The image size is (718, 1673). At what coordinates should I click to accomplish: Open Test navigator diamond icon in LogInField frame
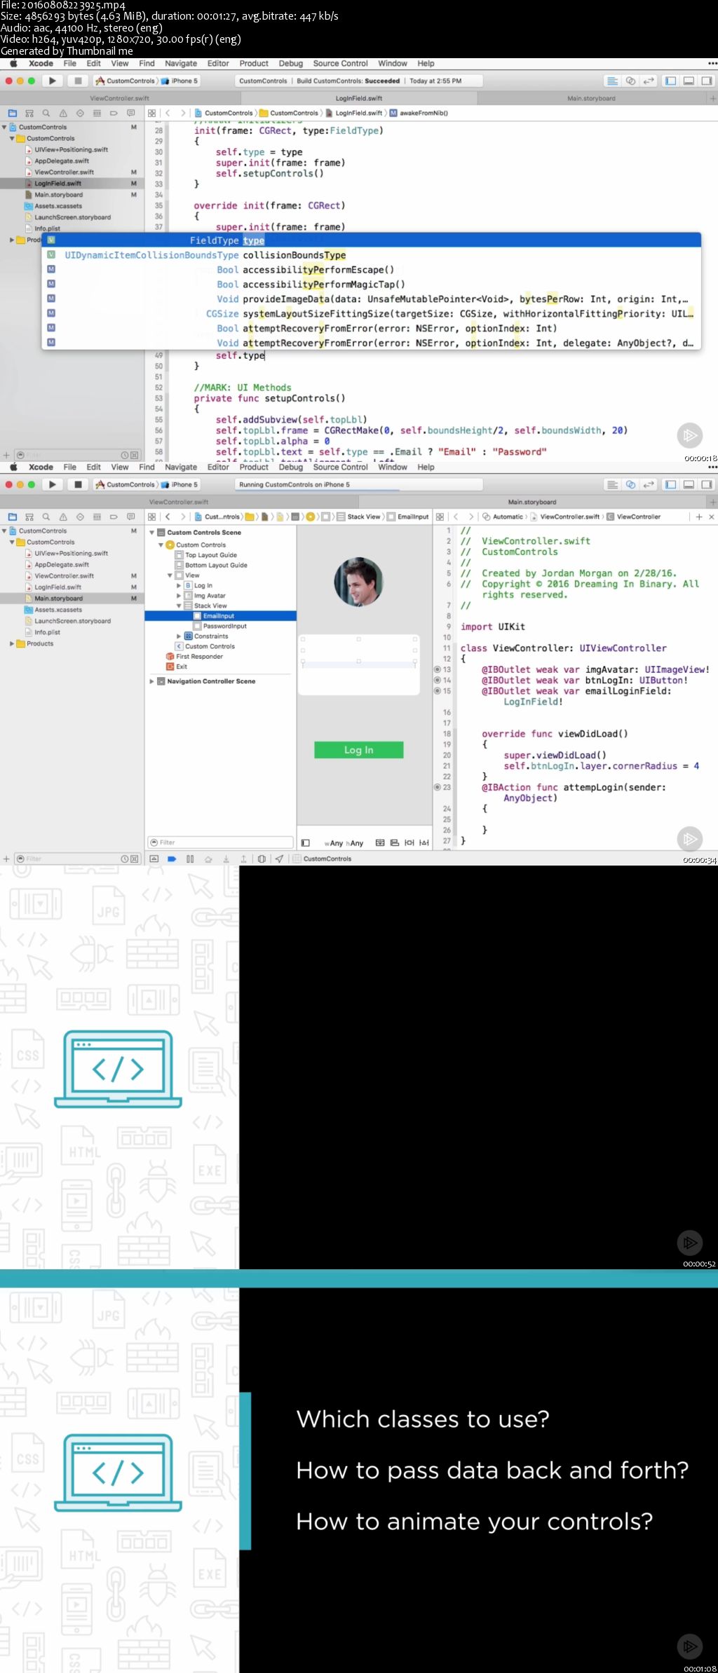(x=80, y=113)
